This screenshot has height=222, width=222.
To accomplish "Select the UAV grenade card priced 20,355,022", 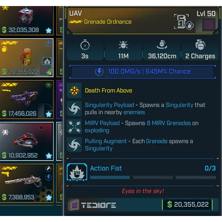I will (x=27, y=58).
